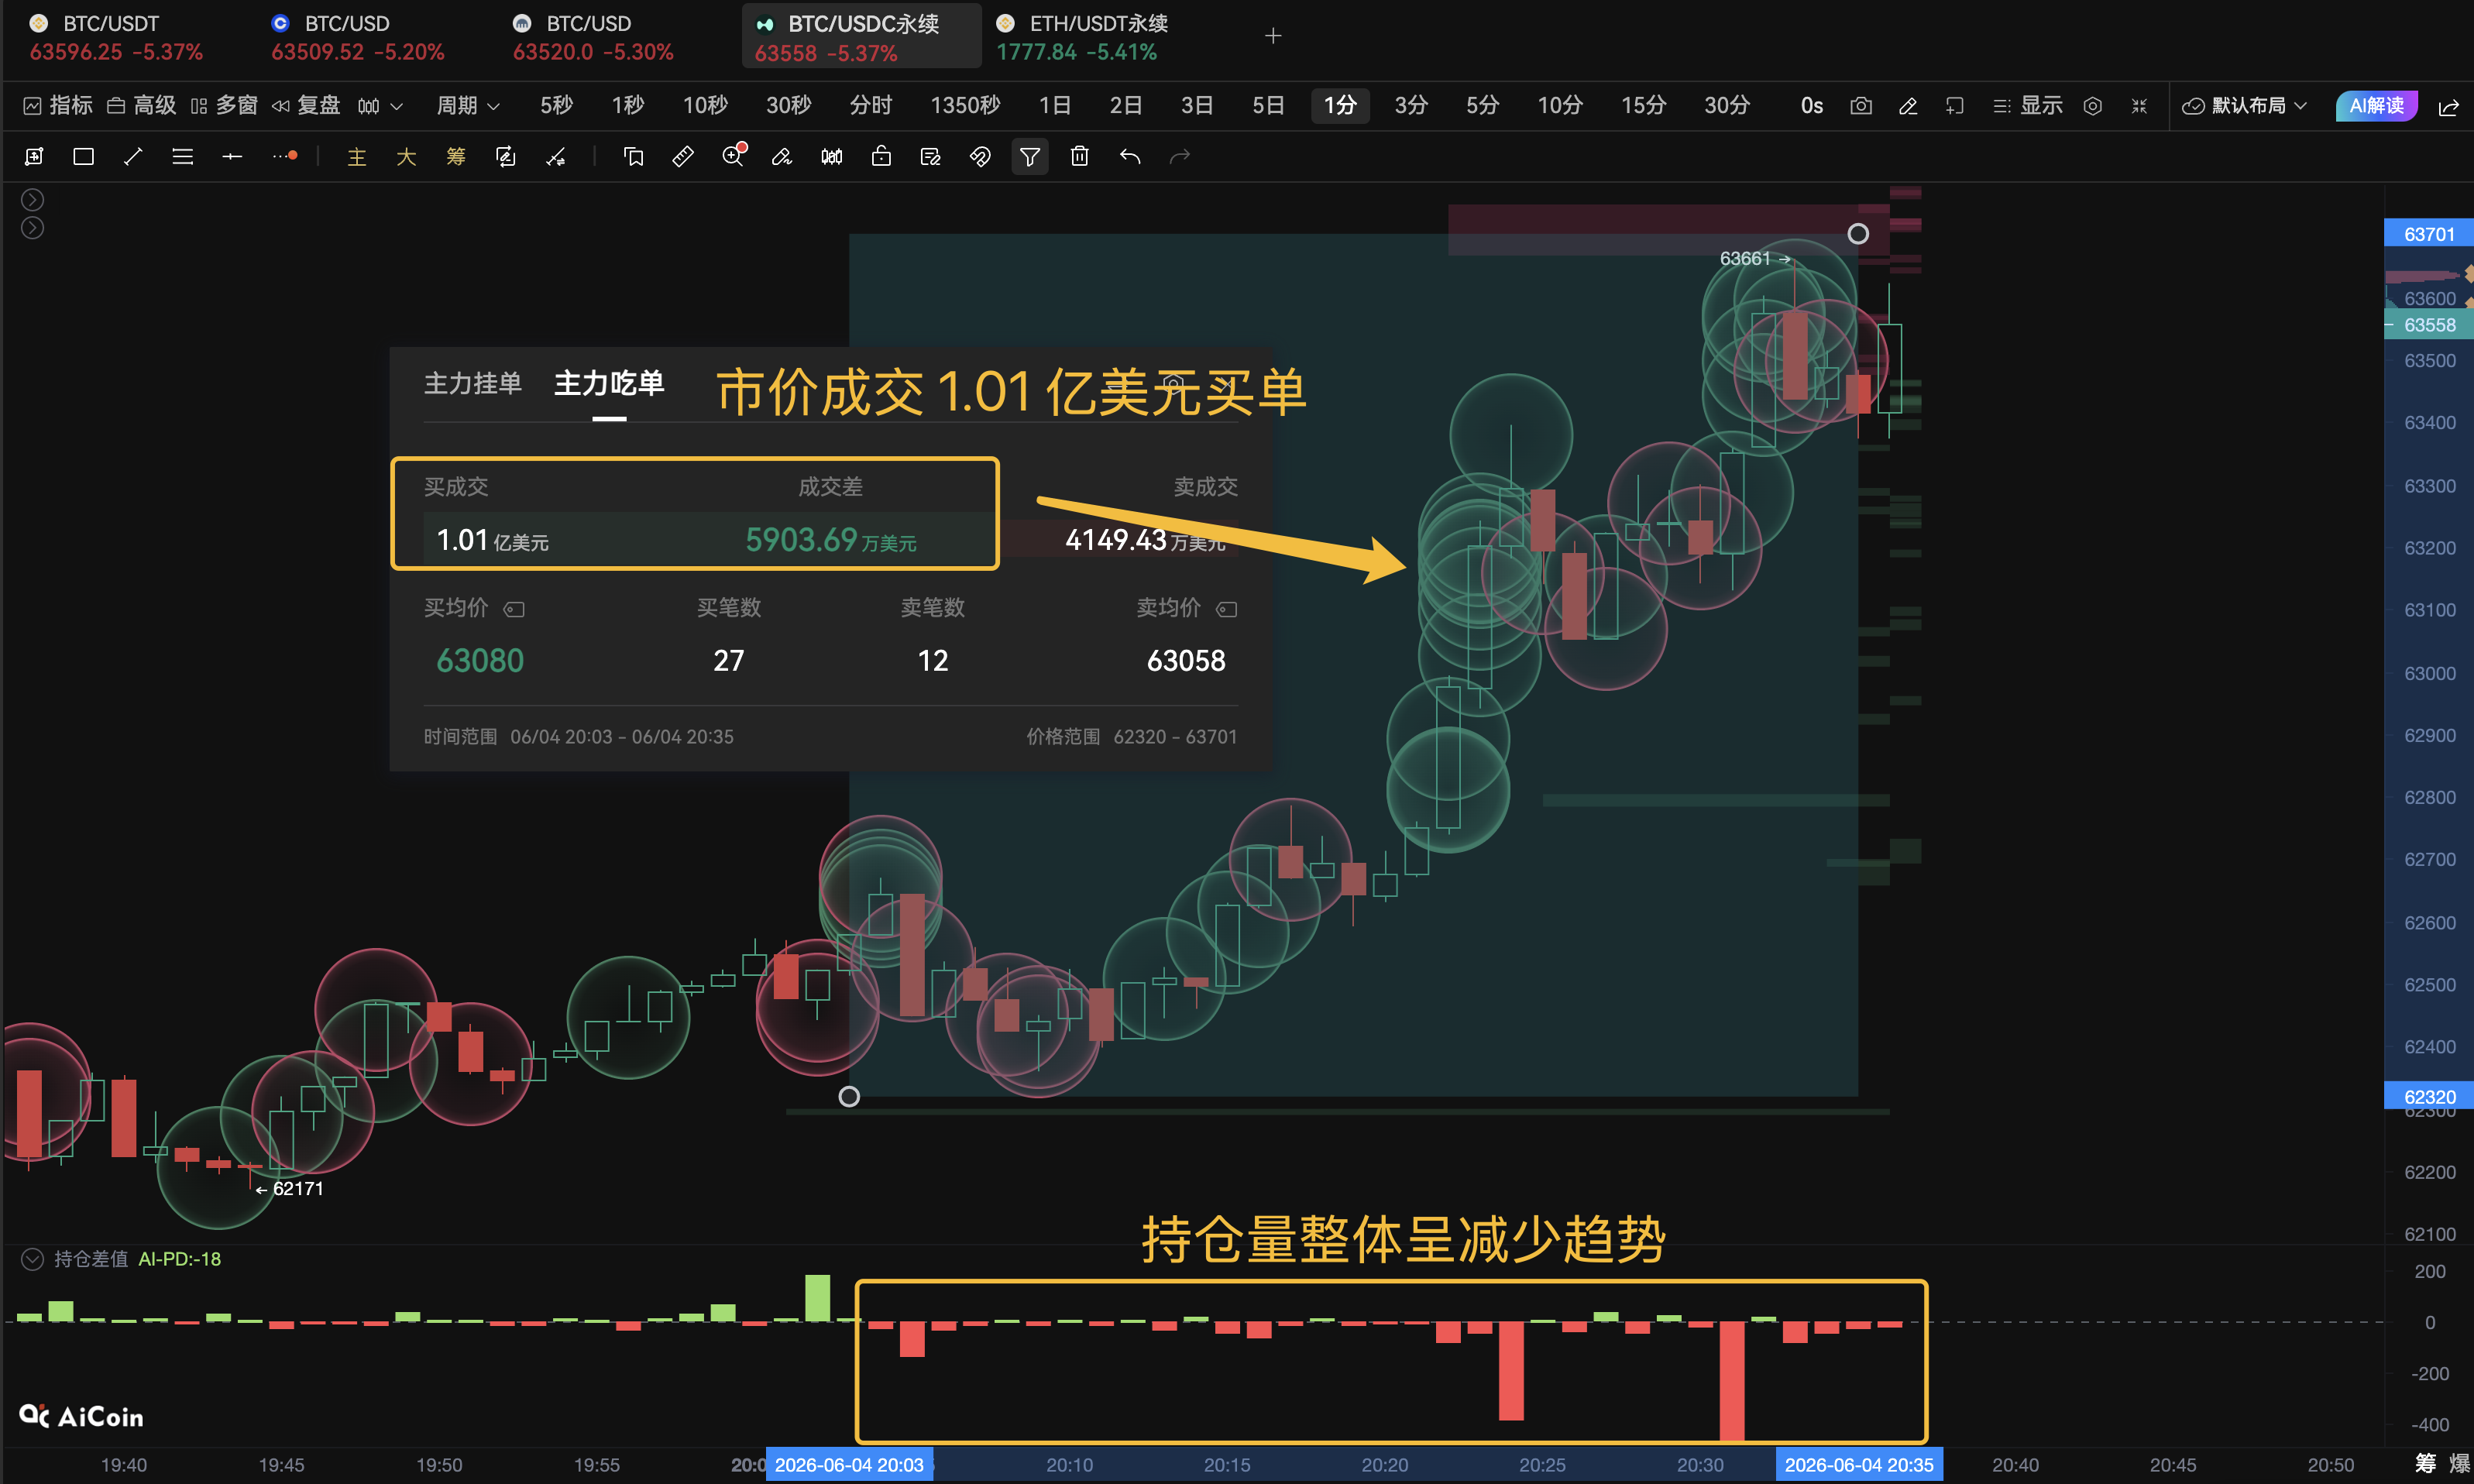The width and height of the screenshot is (2474, 1484).
Task: Select the parallel lines drawing tool
Action: [x=182, y=157]
